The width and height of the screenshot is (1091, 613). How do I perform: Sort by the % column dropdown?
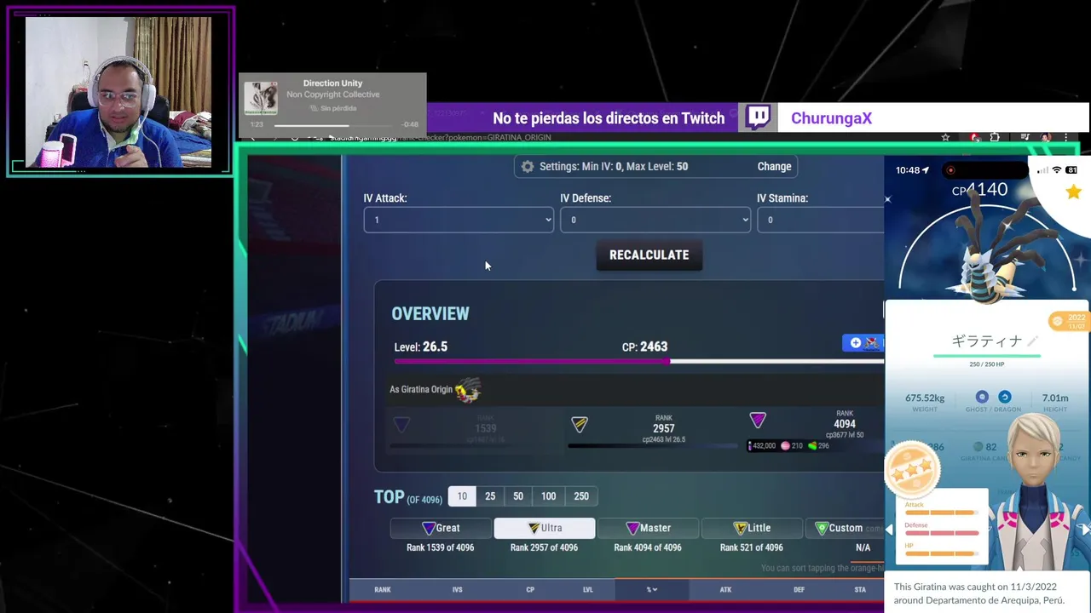tap(652, 589)
